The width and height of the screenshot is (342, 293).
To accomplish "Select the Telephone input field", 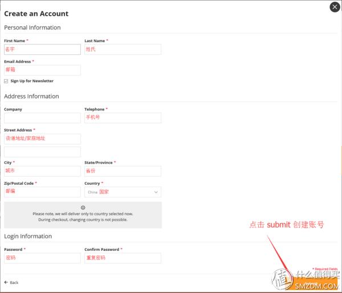I will click(x=123, y=118).
